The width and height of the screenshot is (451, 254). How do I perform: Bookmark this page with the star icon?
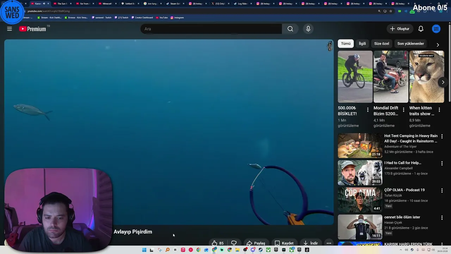390,11
